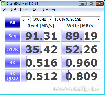Select the 512K write result 52.26
The height and width of the screenshot is (95, 105).
pyautogui.click(x=81, y=49)
